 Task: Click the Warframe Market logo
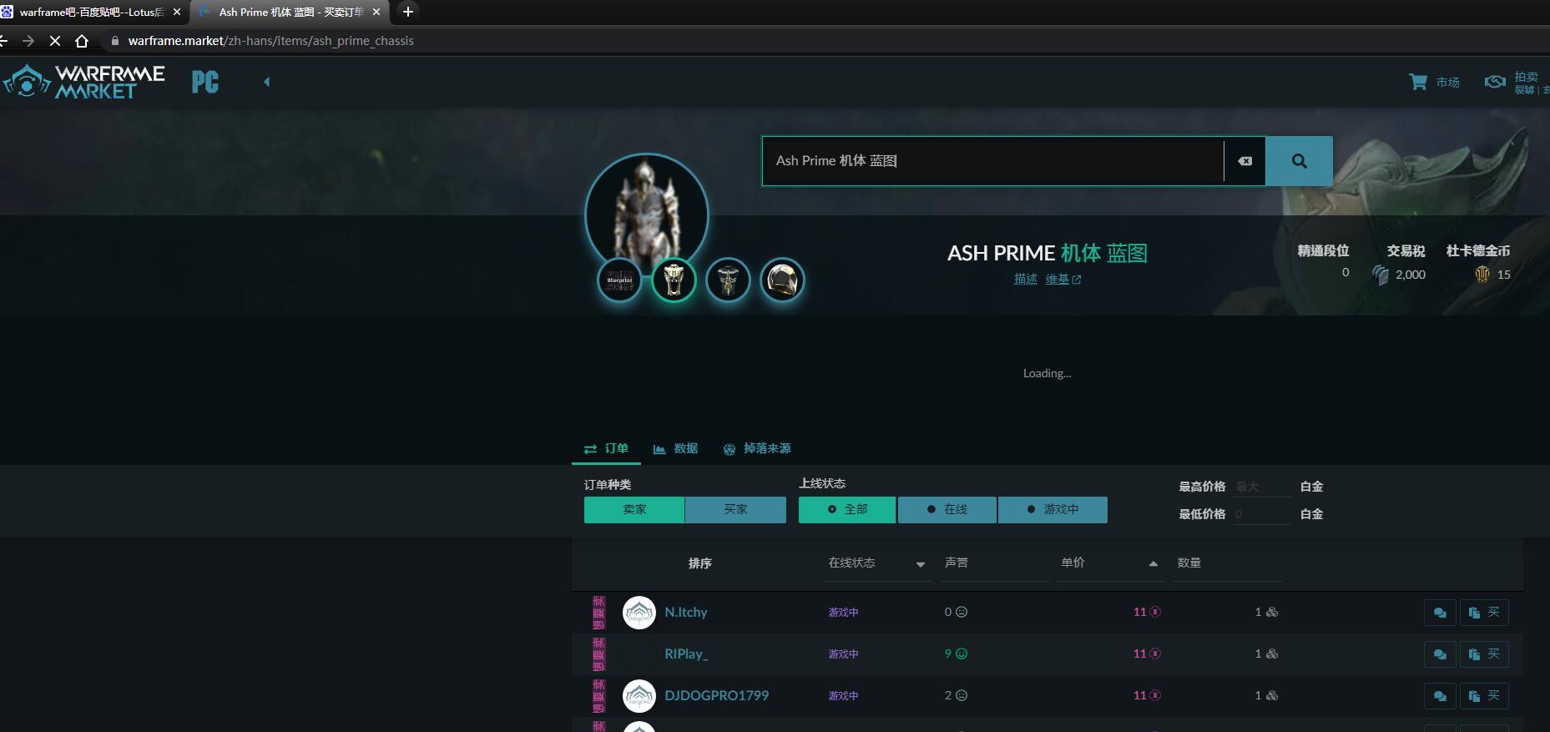(x=83, y=82)
